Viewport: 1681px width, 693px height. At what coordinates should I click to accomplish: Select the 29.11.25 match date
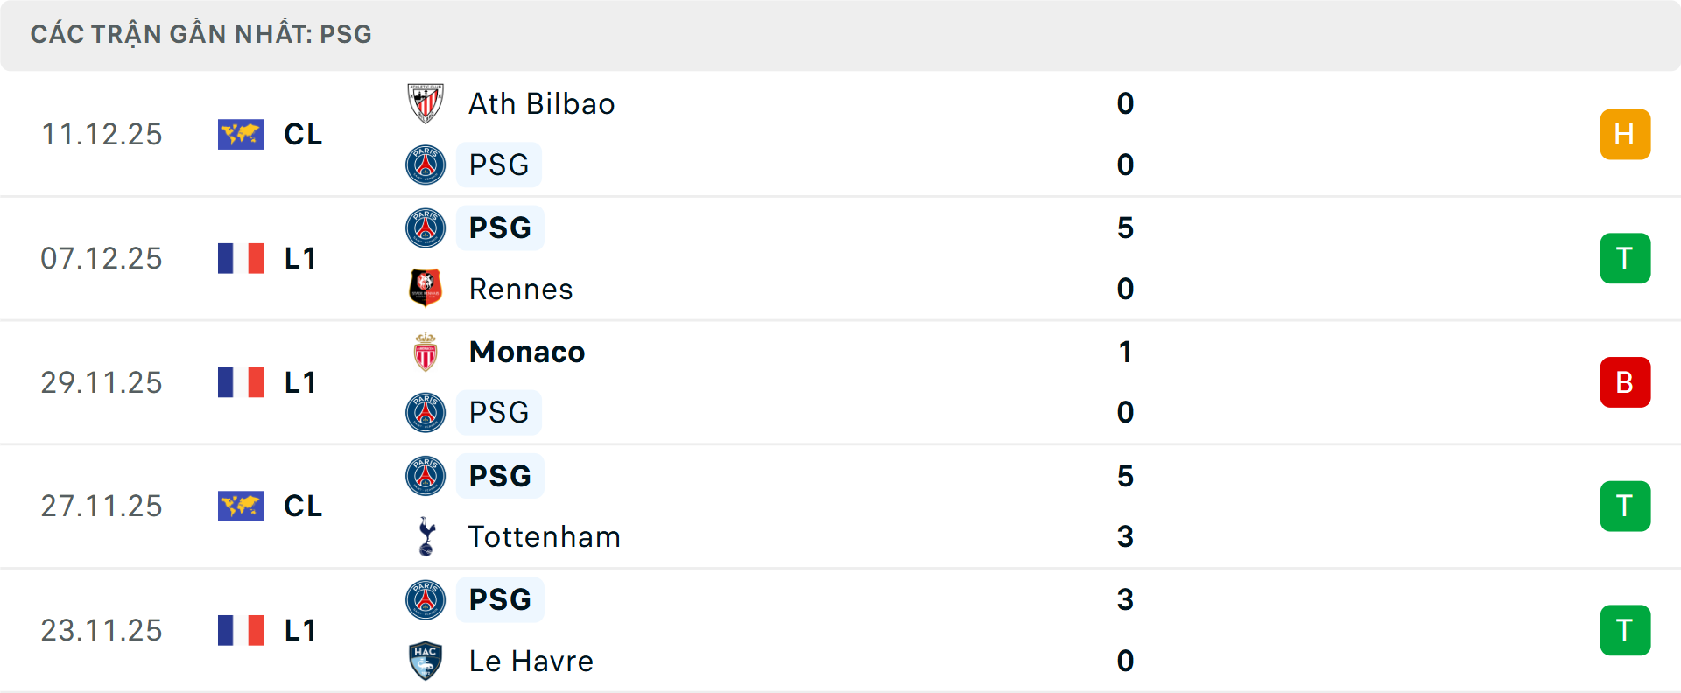pyautogui.click(x=102, y=382)
